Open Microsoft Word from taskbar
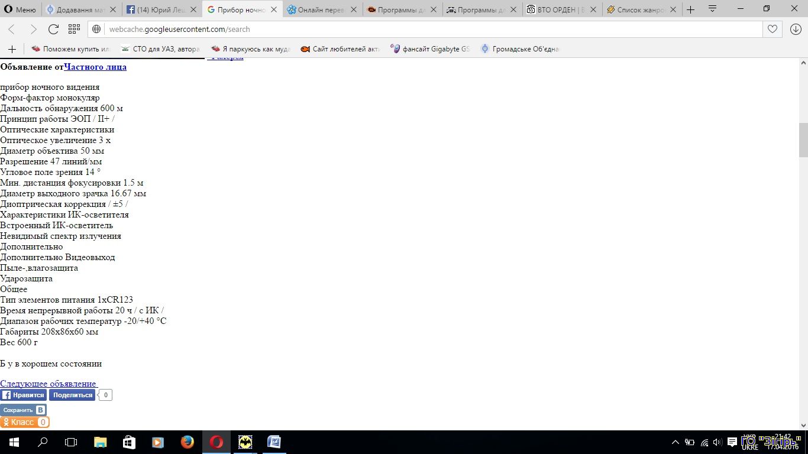 pyautogui.click(x=274, y=442)
